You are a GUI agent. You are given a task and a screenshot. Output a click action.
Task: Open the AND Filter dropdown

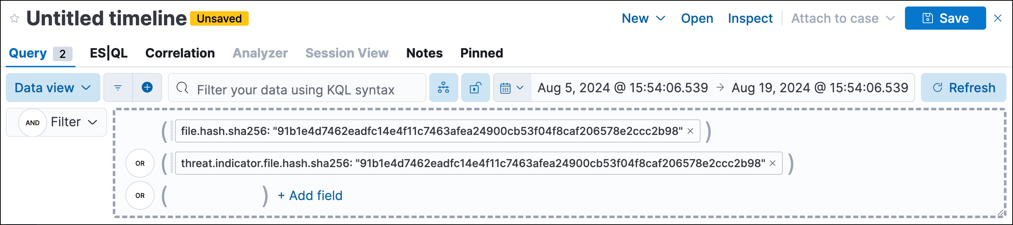[57, 122]
